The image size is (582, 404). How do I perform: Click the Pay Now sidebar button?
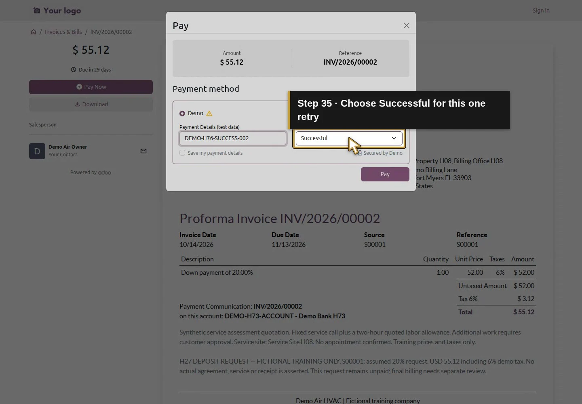coord(91,87)
